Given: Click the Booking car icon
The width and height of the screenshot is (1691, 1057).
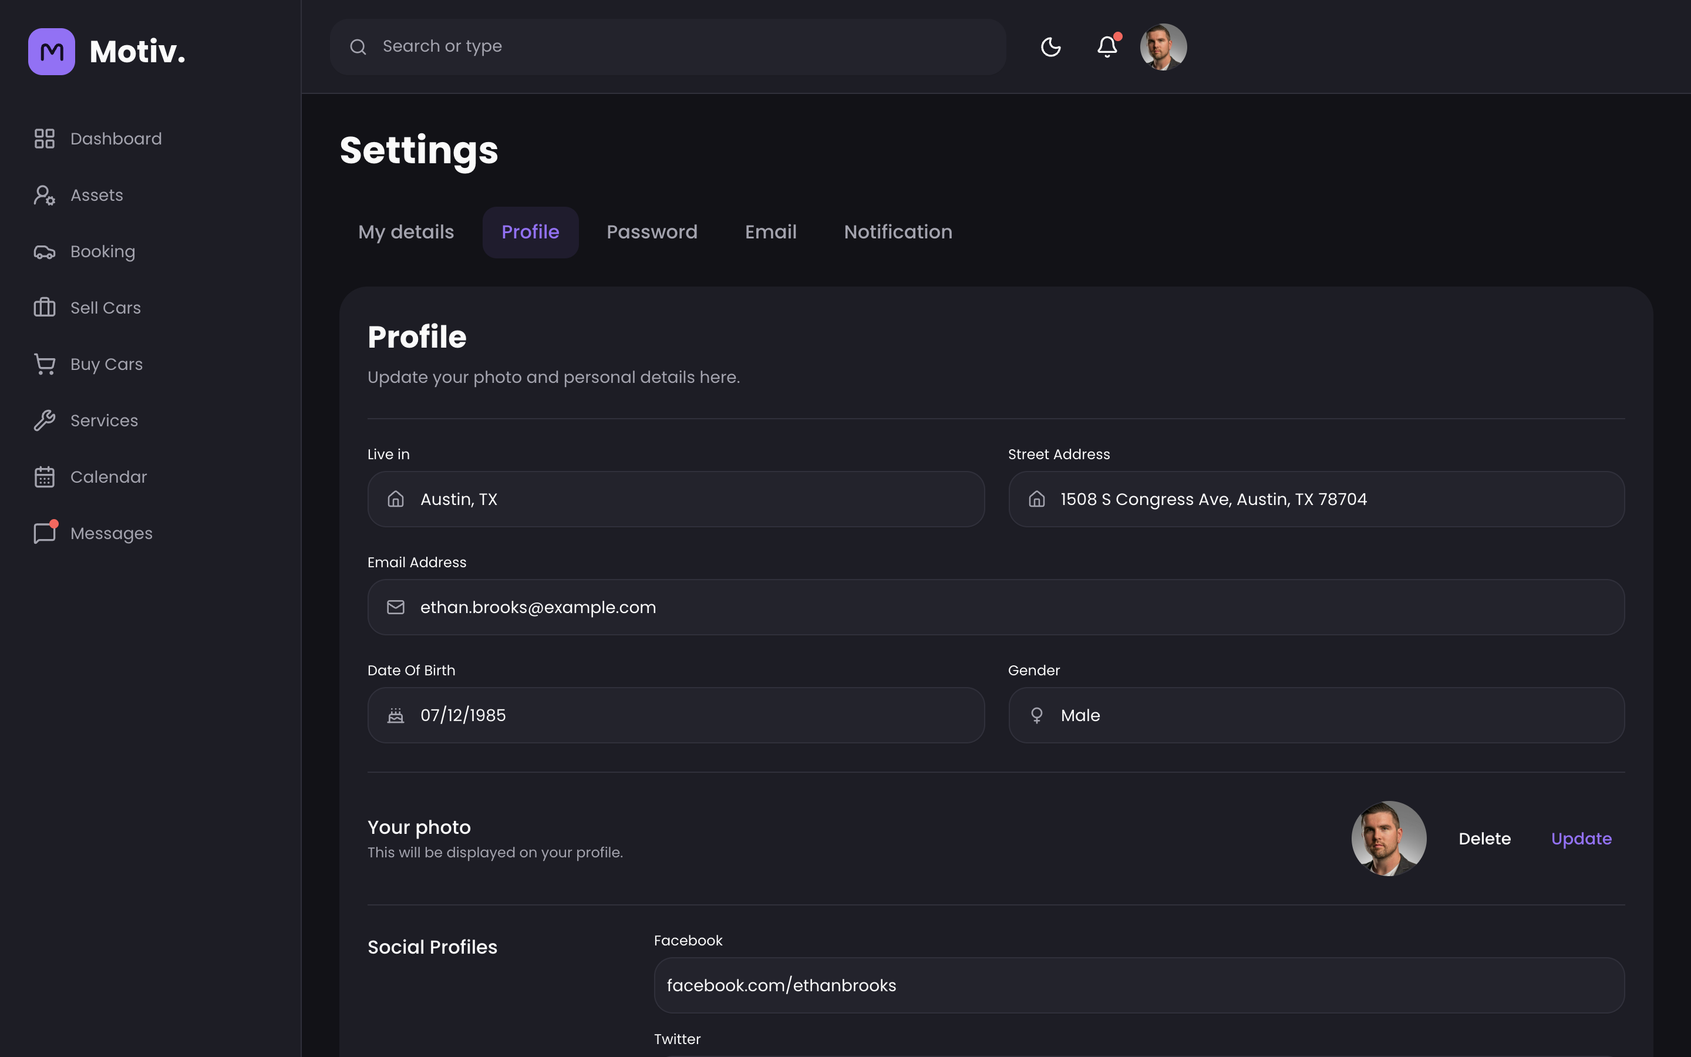Looking at the screenshot, I should (45, 252).
